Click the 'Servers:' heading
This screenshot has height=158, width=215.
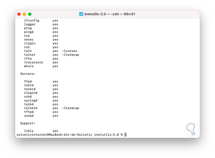[x=28, y=74]
